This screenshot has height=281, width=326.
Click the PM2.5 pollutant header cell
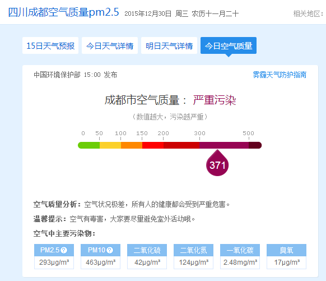[54, 250]
